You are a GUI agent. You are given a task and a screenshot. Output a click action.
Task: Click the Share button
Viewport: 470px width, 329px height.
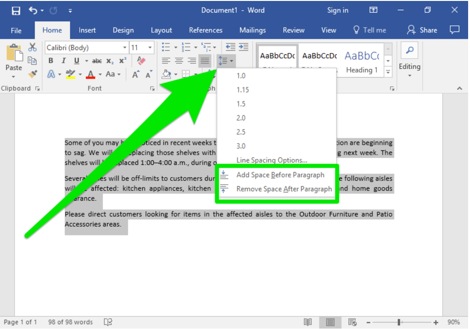422,30
